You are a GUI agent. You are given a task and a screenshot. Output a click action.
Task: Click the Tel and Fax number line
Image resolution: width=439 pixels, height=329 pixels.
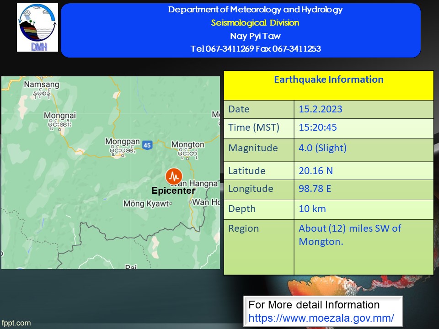[256, 49]
